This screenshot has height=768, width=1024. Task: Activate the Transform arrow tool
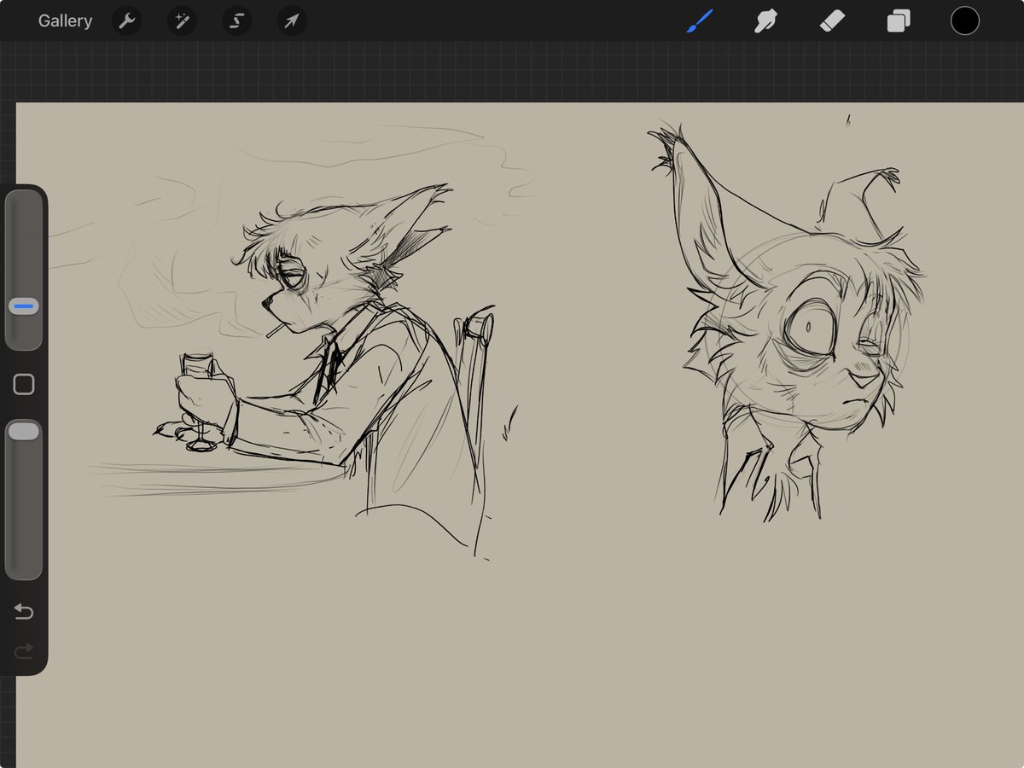tap(291, 21)
